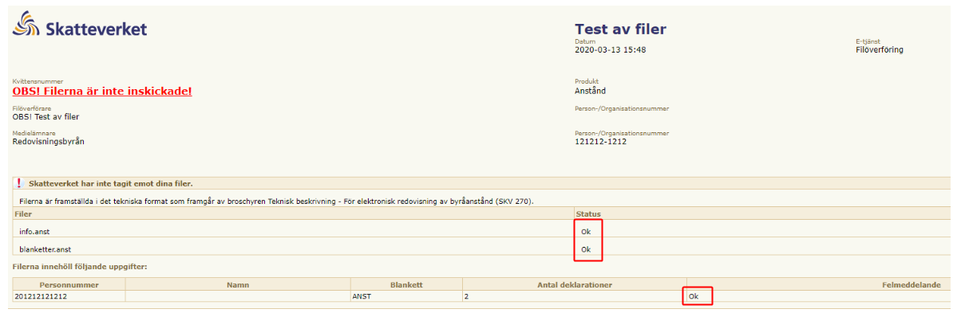Viewport: 961px width, 313px height.
Task: Select date text '2020-03-13 15:48'
Action: [610, 49]
